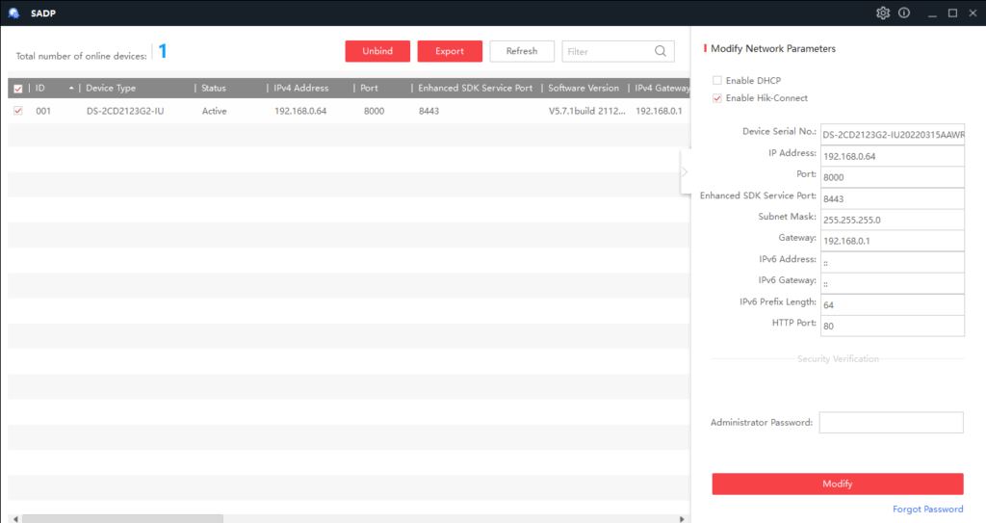Click the SADP application logo icon
Image resolution: width=986 pixels, height=523 pixels.
[x=13, y=13]
